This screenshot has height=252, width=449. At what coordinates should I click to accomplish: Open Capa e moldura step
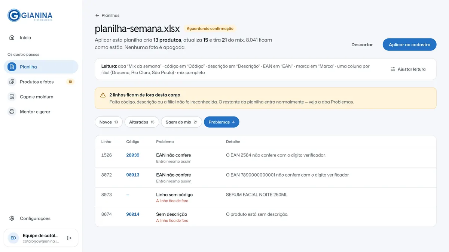[x=41, y=97]
